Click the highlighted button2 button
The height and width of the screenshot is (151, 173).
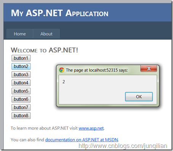[21, 66]
